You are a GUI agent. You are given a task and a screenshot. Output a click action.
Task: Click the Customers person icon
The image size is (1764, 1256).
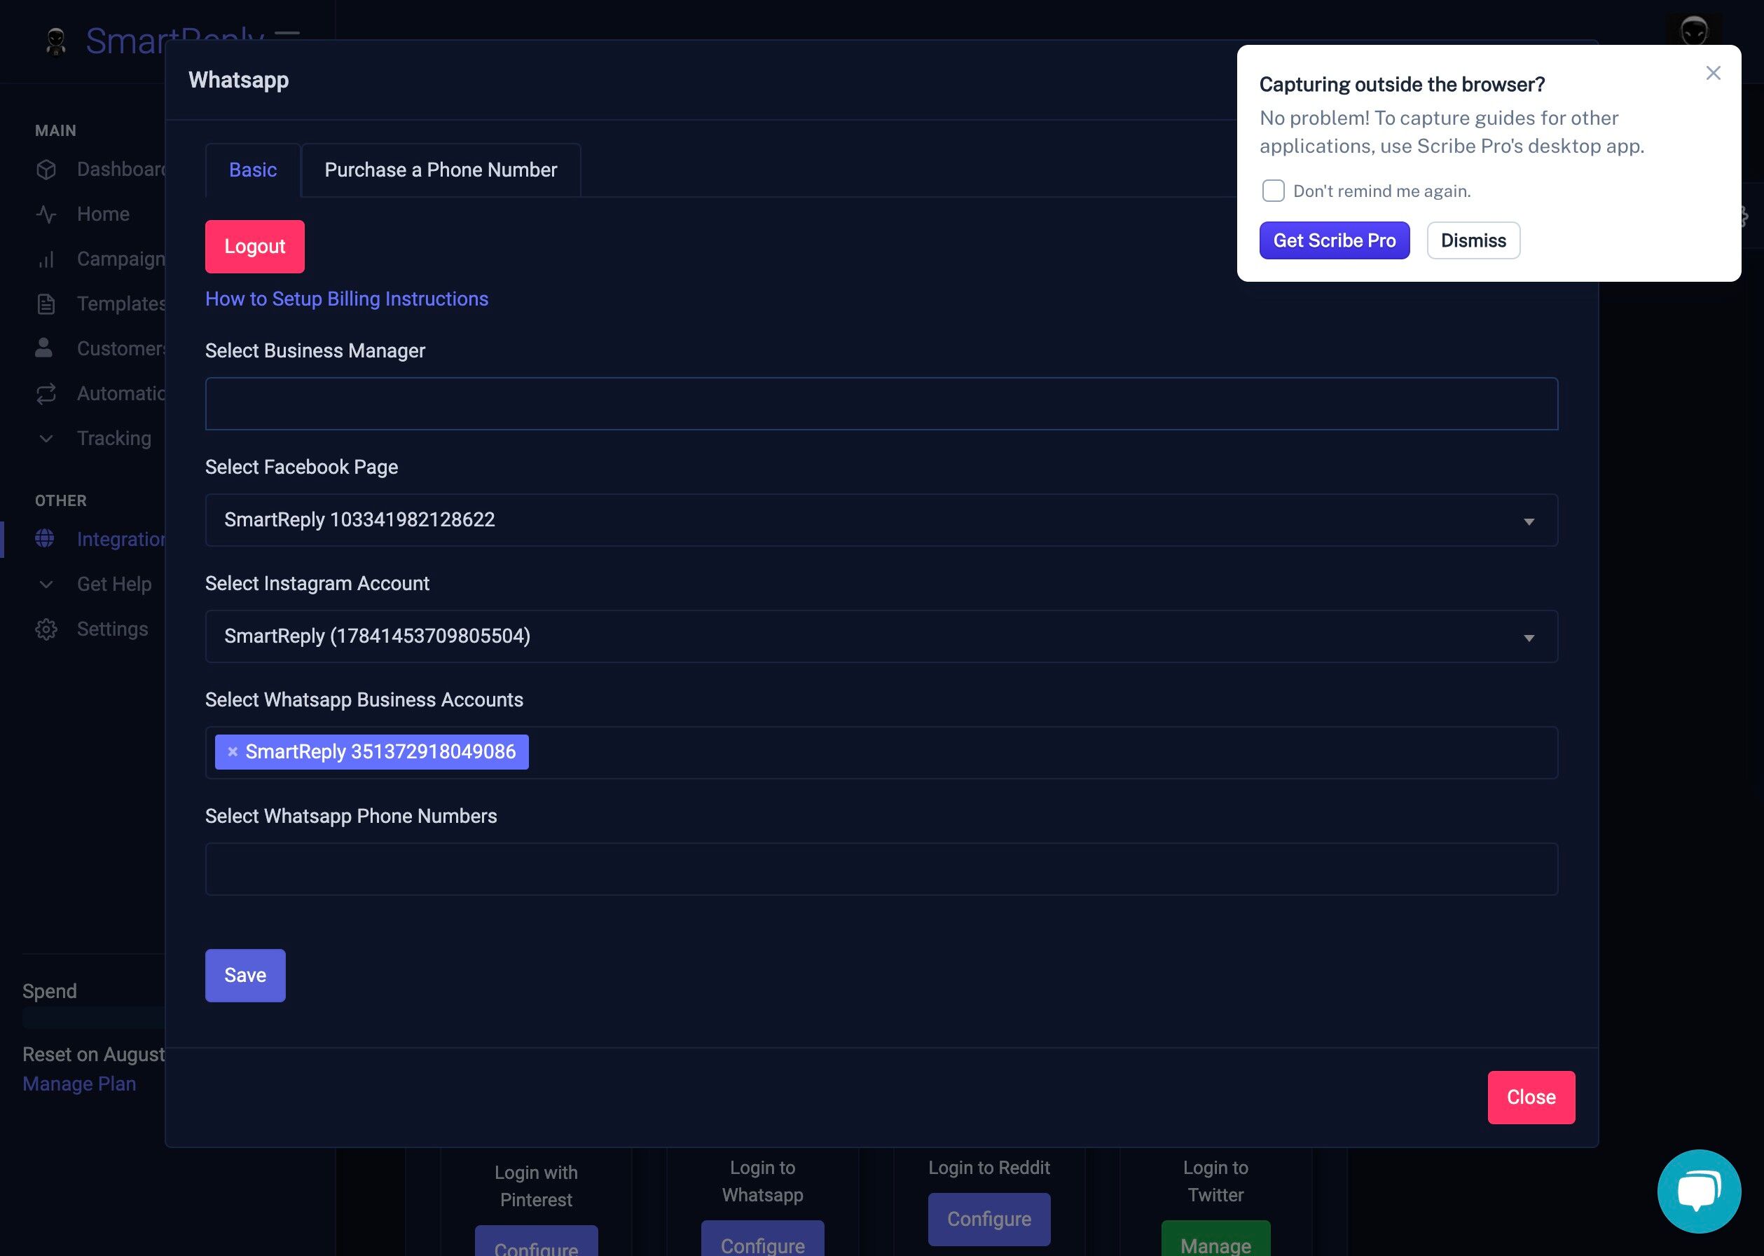pyautogui.click(x=44, y=348)
